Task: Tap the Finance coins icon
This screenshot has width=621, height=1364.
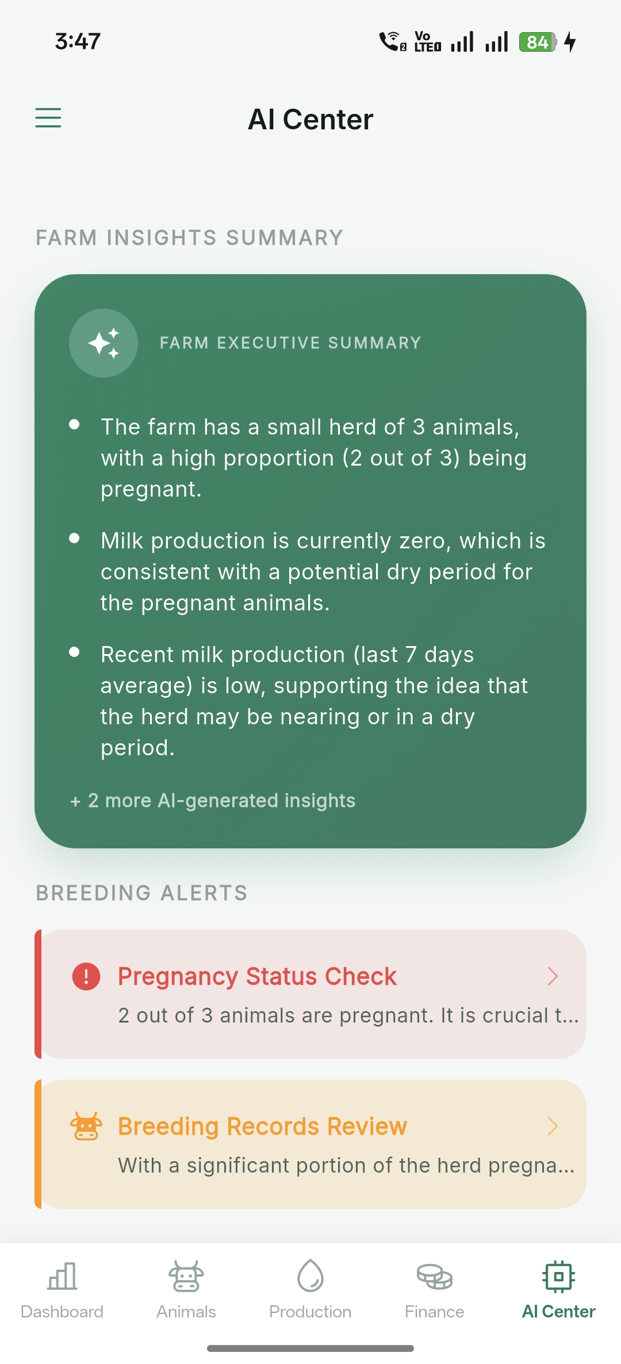Action: tap(435, 1276)
